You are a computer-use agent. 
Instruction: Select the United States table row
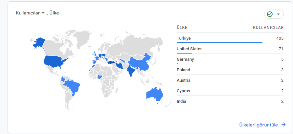[230, 49]
